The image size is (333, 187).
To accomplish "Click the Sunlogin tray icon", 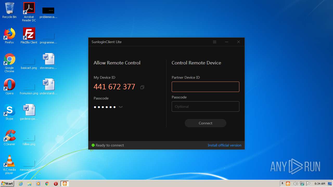I will 288,184.
